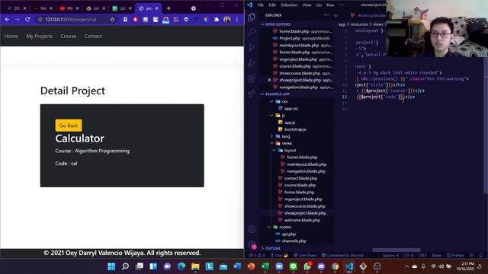Open the Go menu in VS Code

(x=319, y=5)
